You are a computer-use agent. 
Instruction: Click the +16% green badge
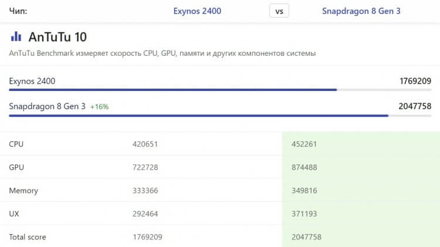coord(99,107)
